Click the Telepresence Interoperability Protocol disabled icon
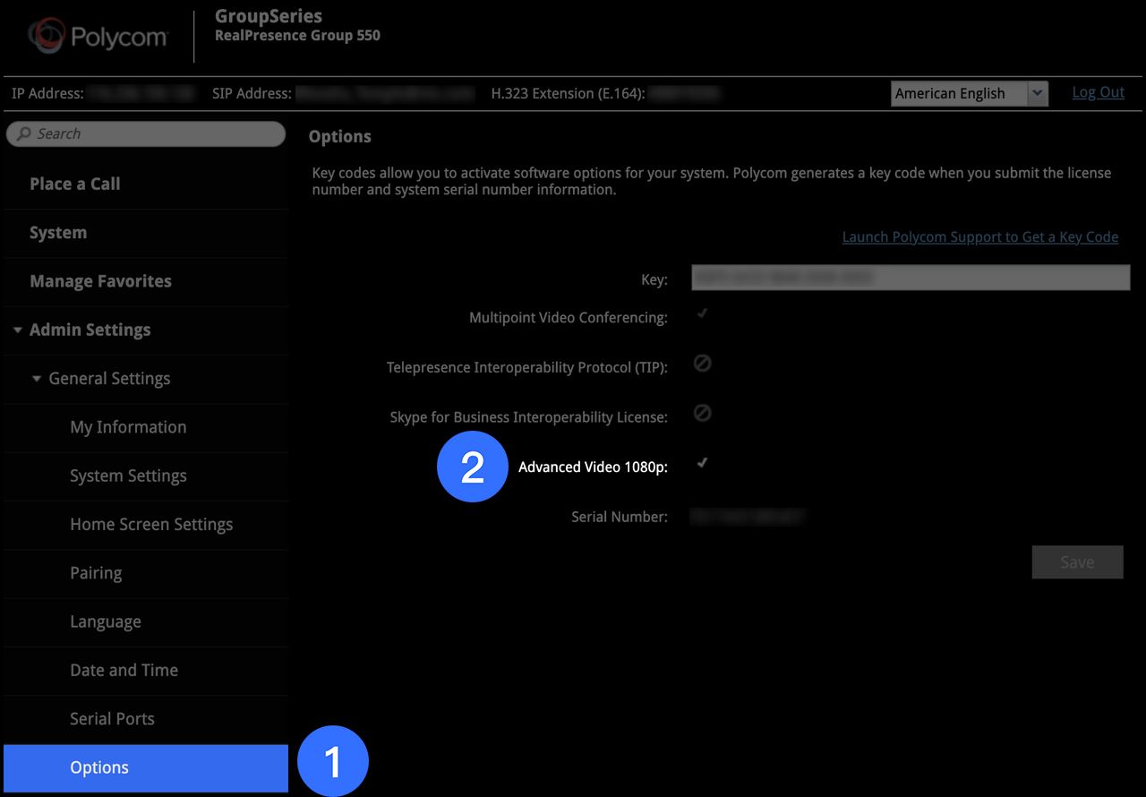Screen dimensions: 1146x797 tap(703, 364)
